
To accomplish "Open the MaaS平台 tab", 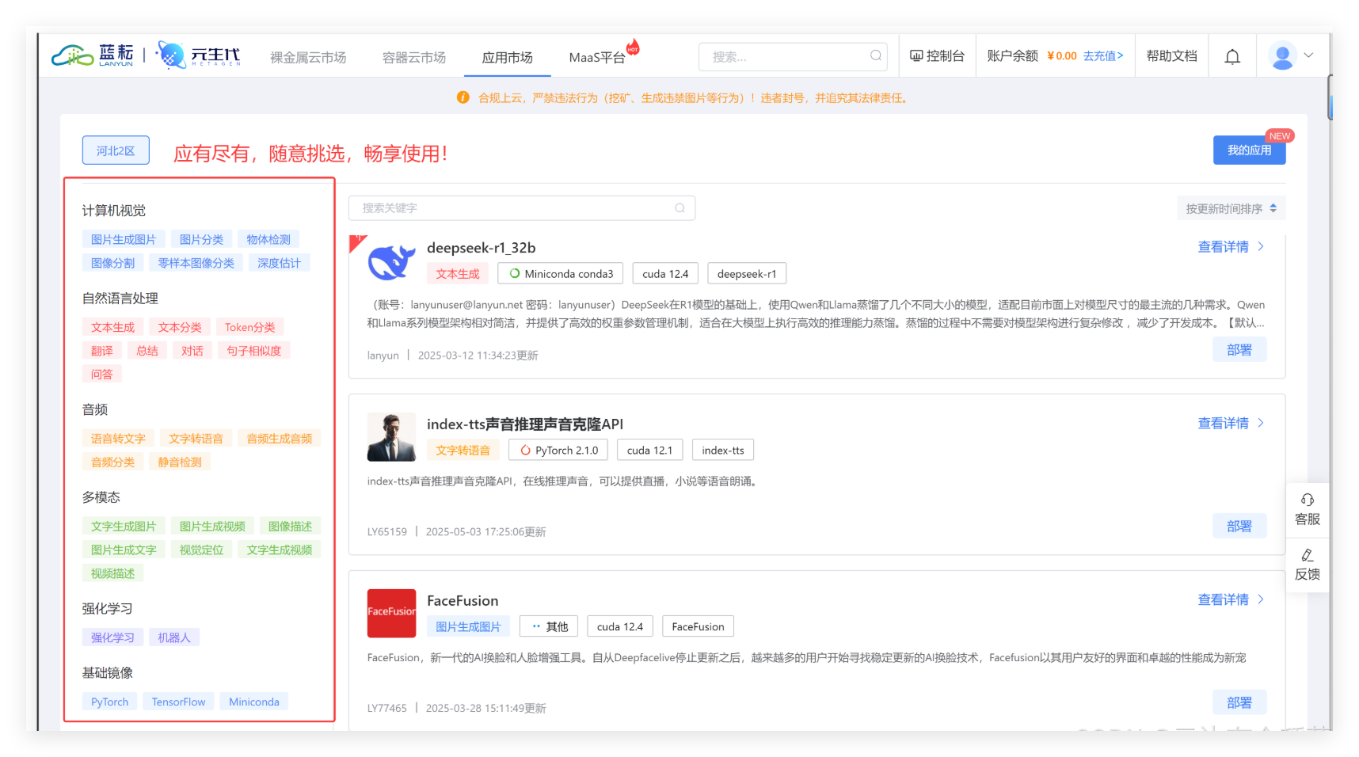I will (x=596, y=57).
